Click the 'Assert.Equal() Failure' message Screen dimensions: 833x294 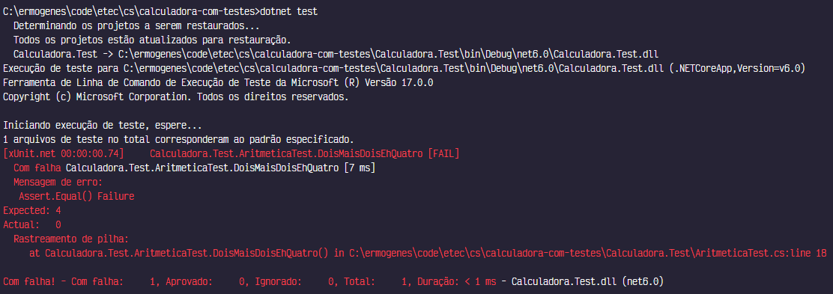[x=76, y=196]
